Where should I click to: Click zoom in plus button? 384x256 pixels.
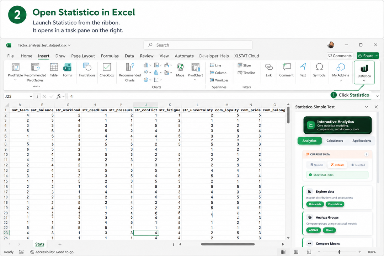(x=360, y=252)
